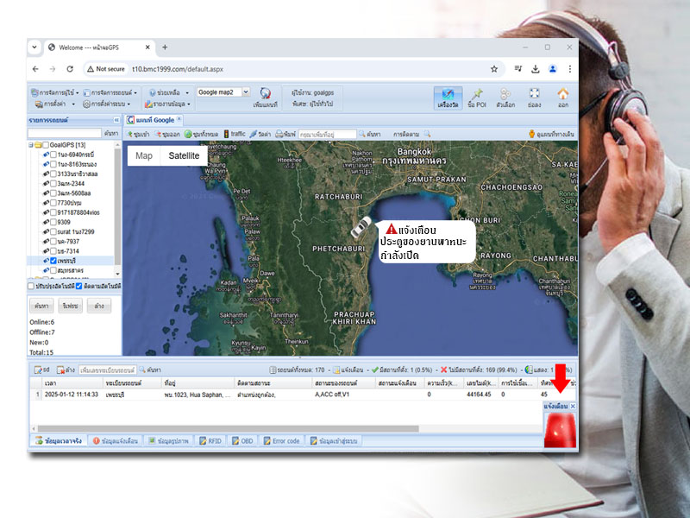Expand the การตั้งค่าระบบ system settings menu
The height and width of the screenshot is (518, 690).
[x=106, y=104]
